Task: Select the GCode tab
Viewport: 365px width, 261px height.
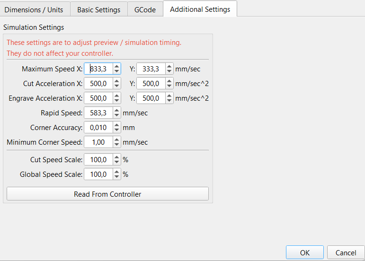Action: (x=145, y=9)
